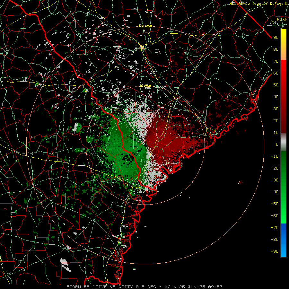The width and height of the screenshot is (289, 289).
Task: Click the [KT] units label
Action: pos(274,22)
